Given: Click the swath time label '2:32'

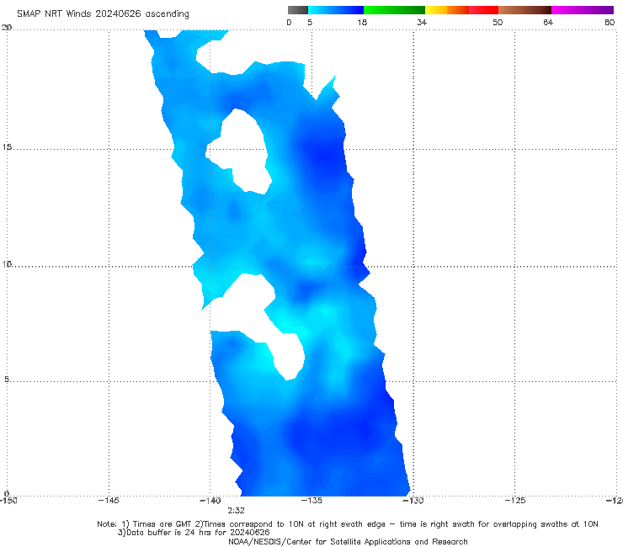Looking at the screenshot, I should (x=236, y=511).
